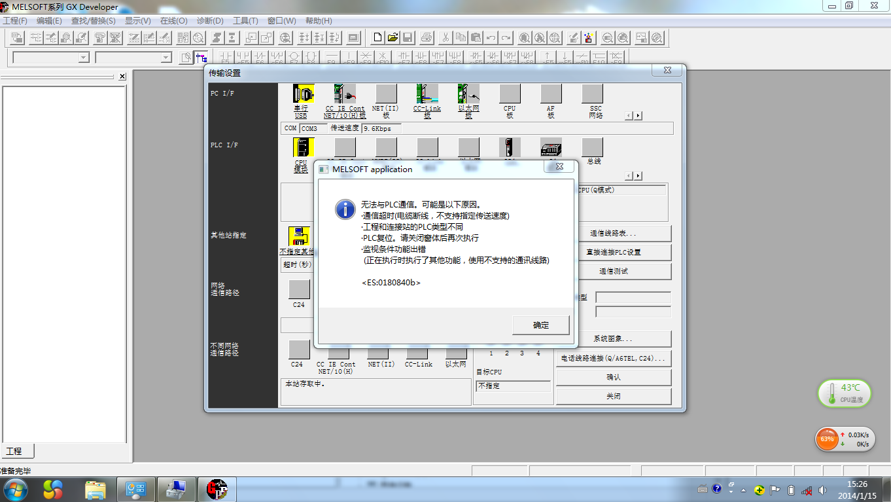This screenshot has width=891, height=502.
Task: Click the Cut scissors toolbar icon
Action: pyautogui.click(x=445, y=38)
